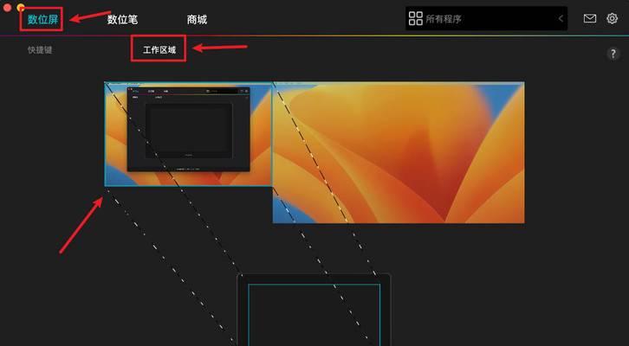
Task: Open the mail message icon
Action: pyautogui.click(x=590, y=18)
